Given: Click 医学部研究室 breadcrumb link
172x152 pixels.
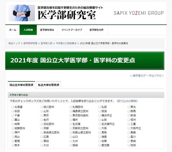Looking at the screenshot, I should tap(30, 43).
